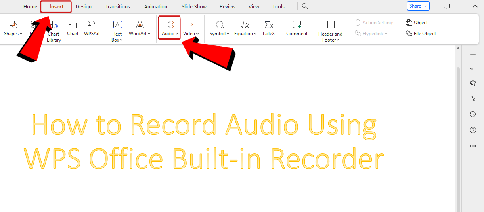Click the Share button
This screenshot has width=484, height=212.
coord(418,6)
